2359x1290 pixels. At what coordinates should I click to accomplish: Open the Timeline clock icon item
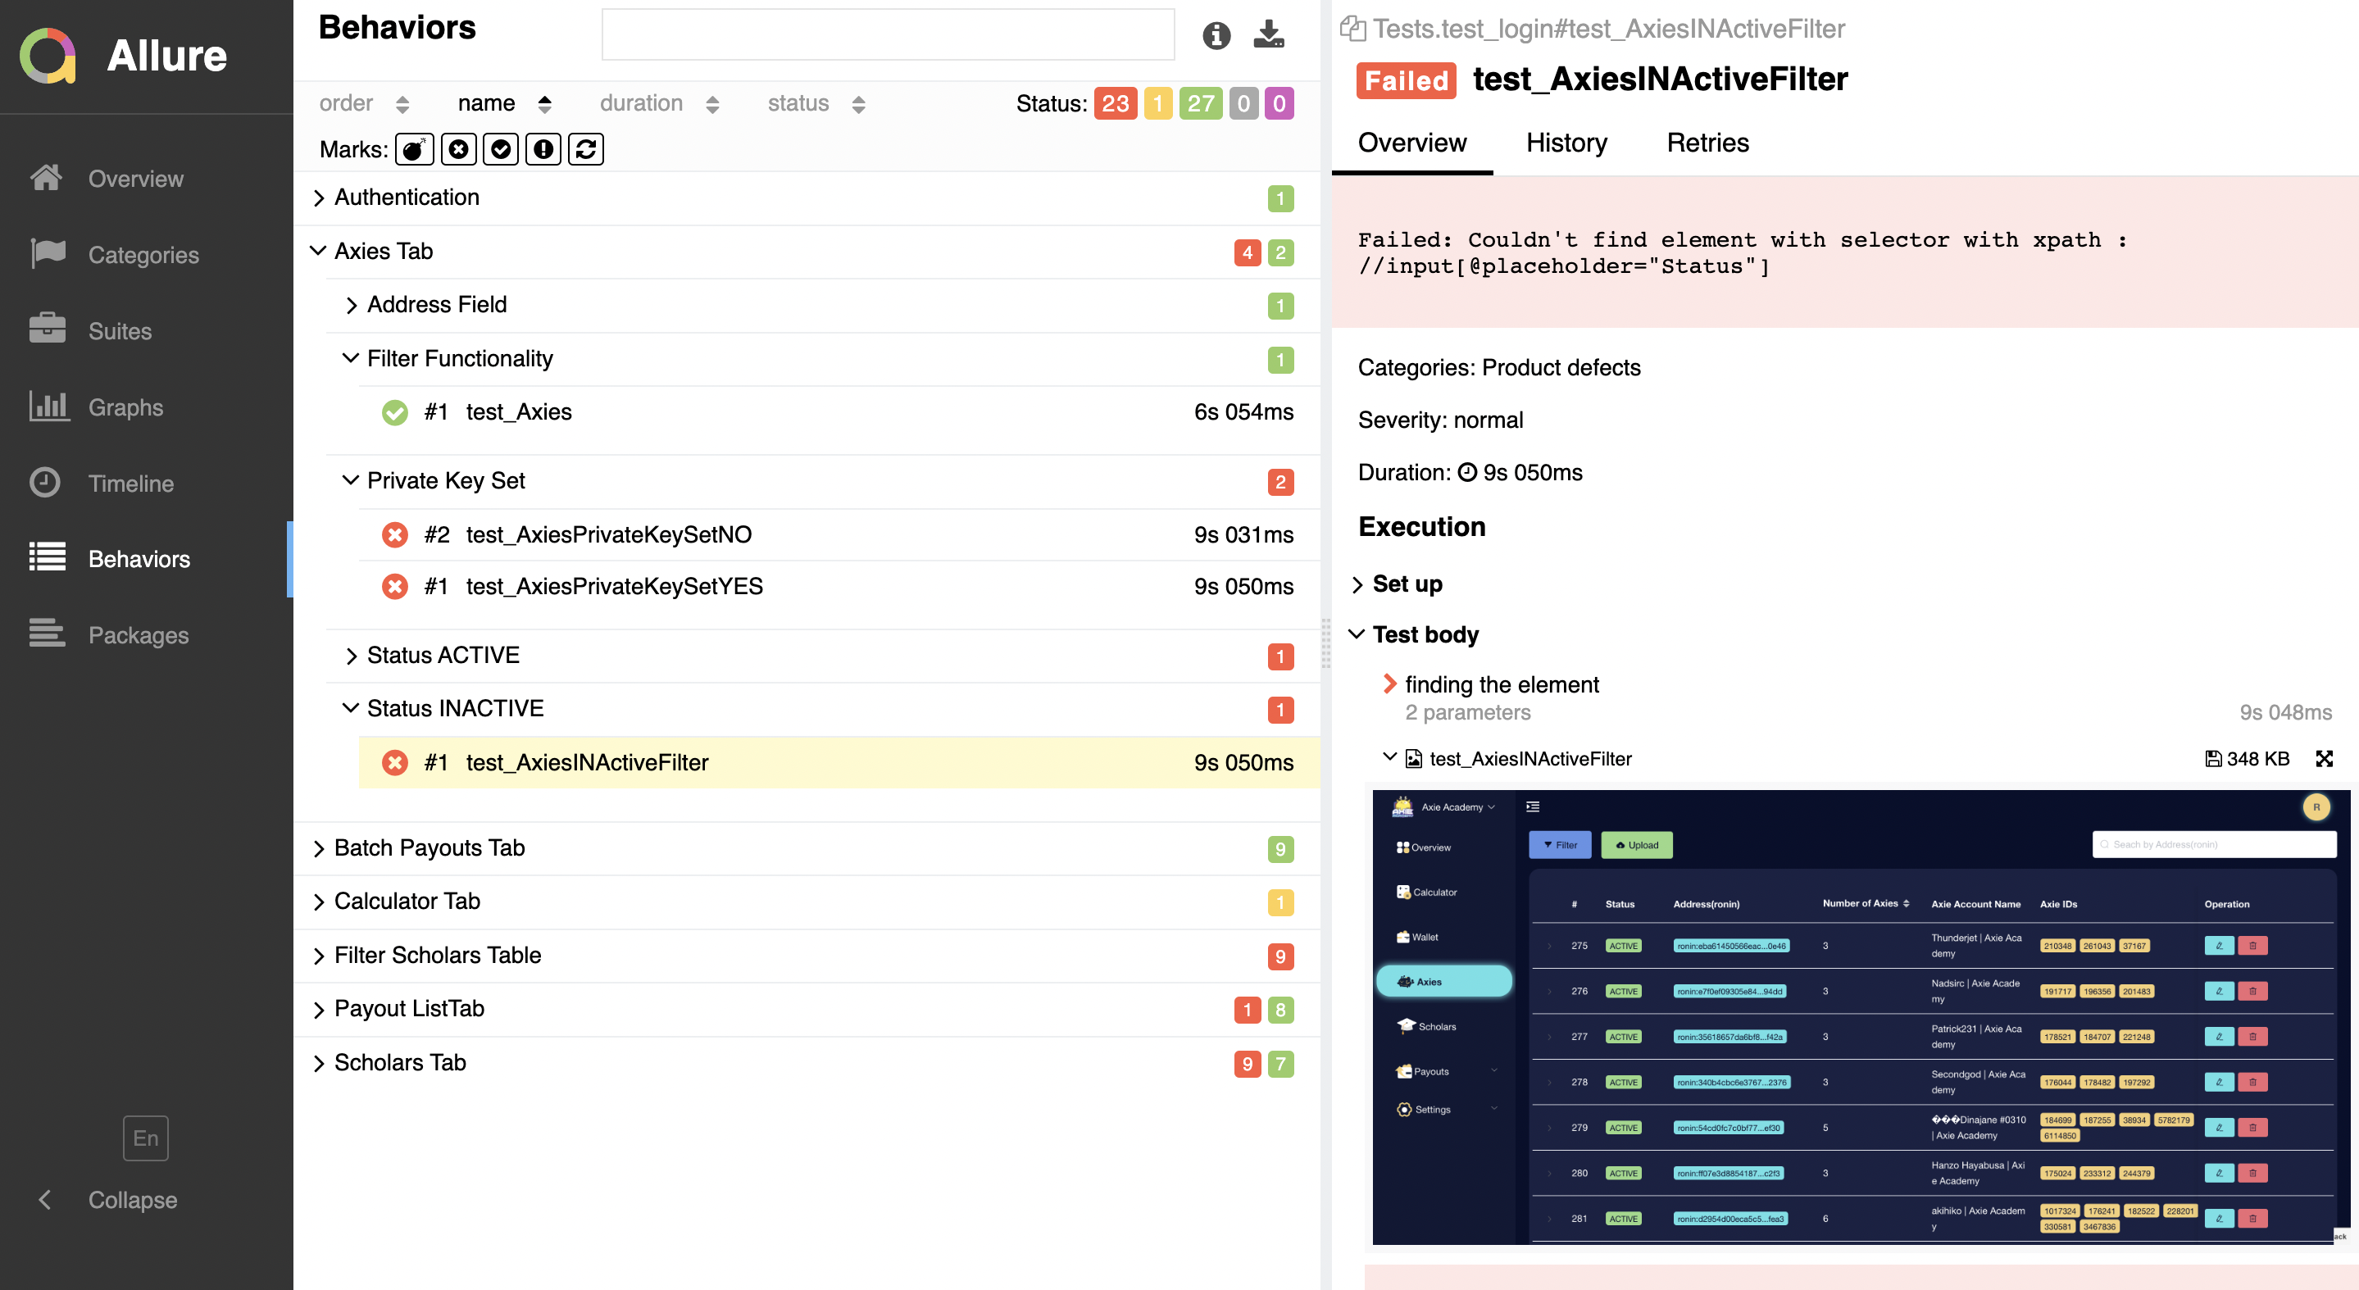(130, 484)
